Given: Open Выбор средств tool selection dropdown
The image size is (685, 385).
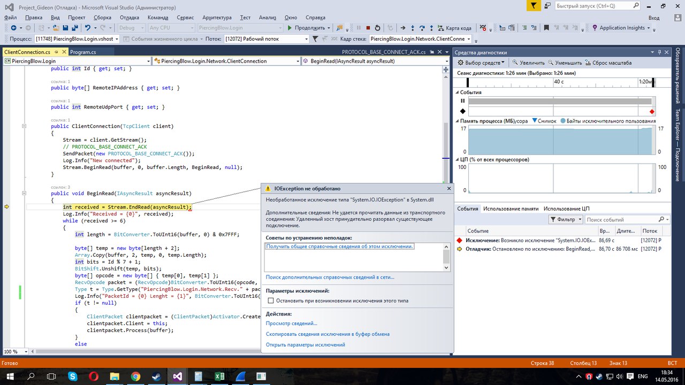Looking at the screenshot, I should 482,63.
